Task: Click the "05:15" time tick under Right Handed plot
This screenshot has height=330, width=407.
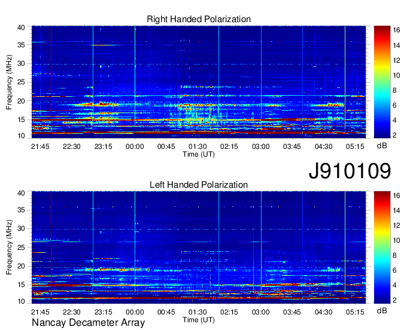Action: tap(355, 146)
